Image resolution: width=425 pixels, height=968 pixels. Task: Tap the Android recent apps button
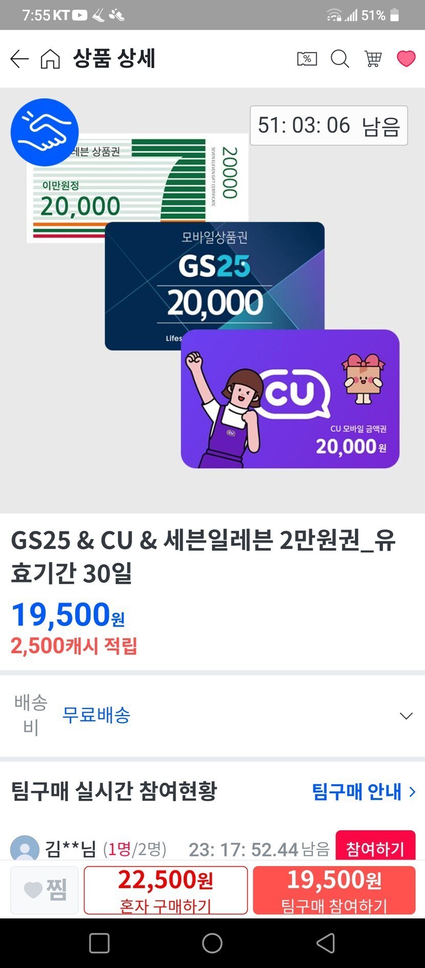[99, 943]
